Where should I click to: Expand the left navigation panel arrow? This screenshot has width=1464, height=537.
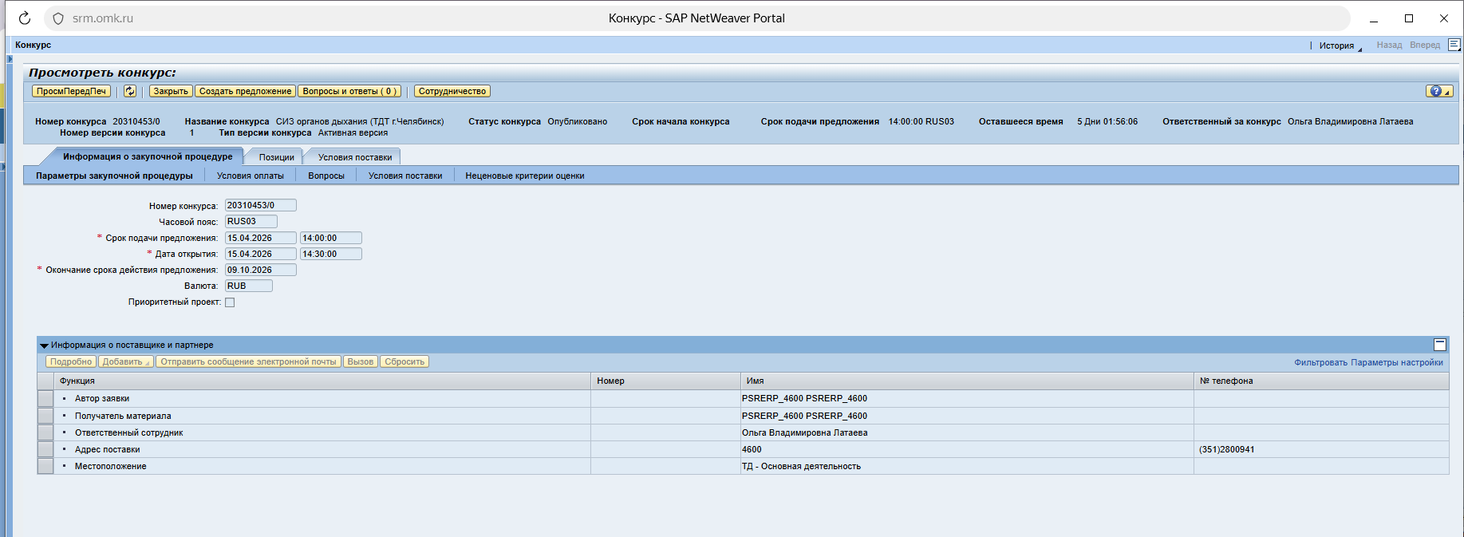tap(10, 58)
